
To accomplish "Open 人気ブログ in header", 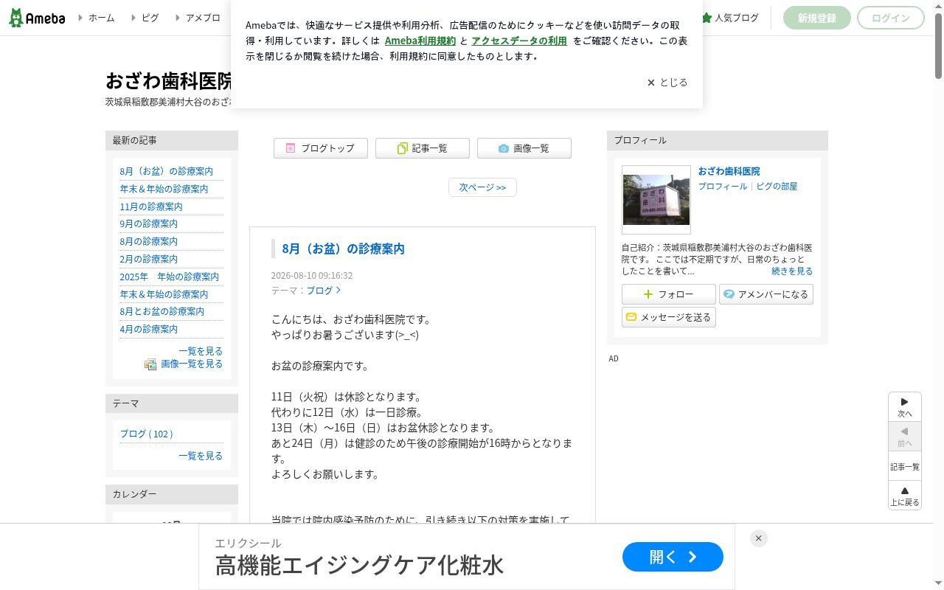I will [730, 18].
